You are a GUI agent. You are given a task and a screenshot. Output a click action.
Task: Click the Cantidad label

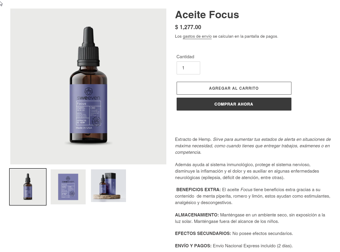click(x=185, y=56)
